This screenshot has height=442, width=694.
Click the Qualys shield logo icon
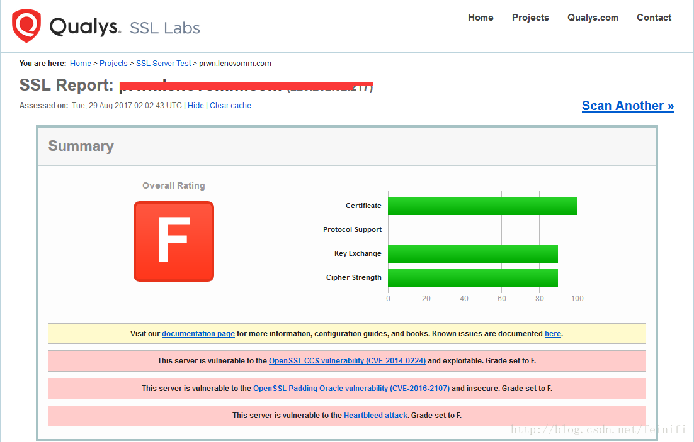pyautogui.click(x=26, y=26)
